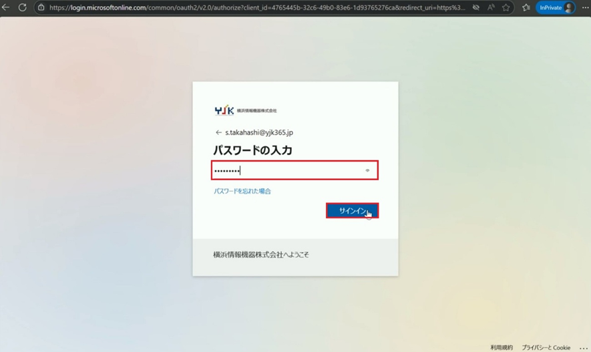
Task: Click the InPrivate profile badge
Action: [x=555, y=7]
